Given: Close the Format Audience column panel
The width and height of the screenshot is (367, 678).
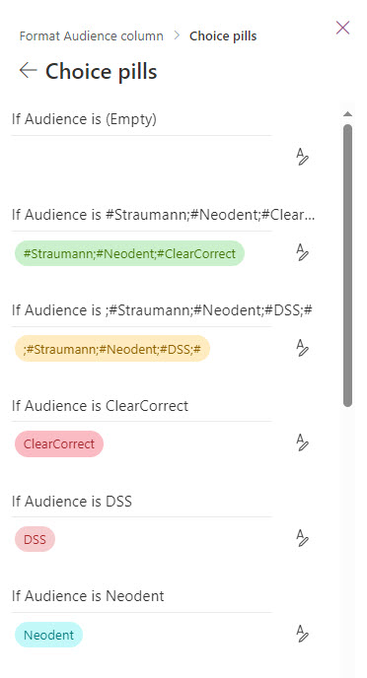Looking at the screenshot, I should click(x=342, y=28).
